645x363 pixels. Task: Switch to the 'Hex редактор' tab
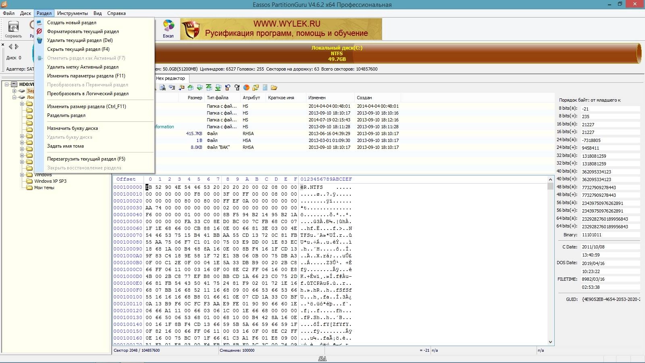[170, 79]
